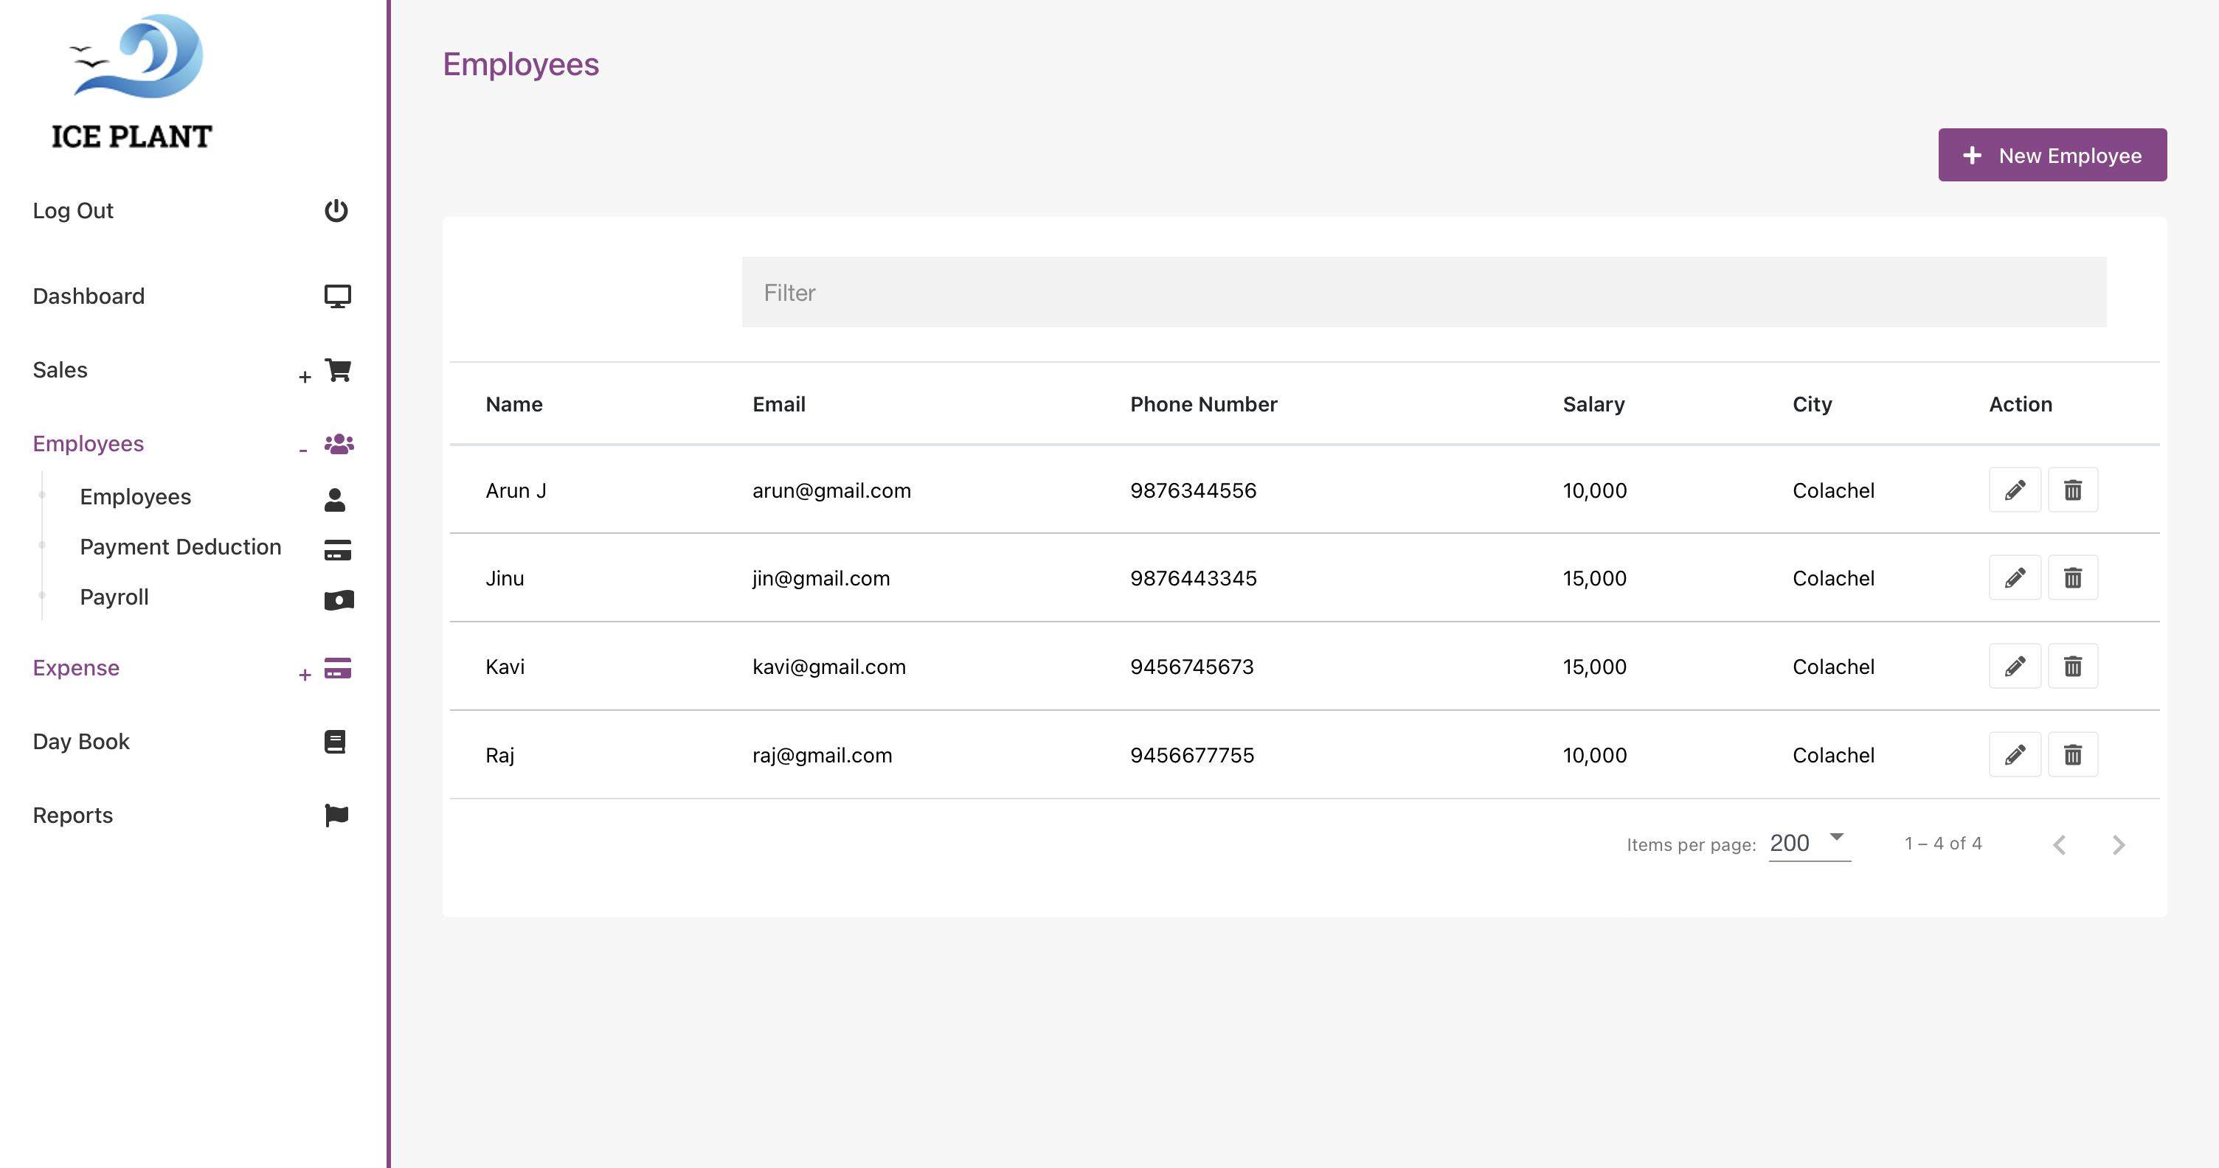The width and height of the screenshot is (2219, 1168).
Task: Select the Employees submenu item
Action: [135, 497]
